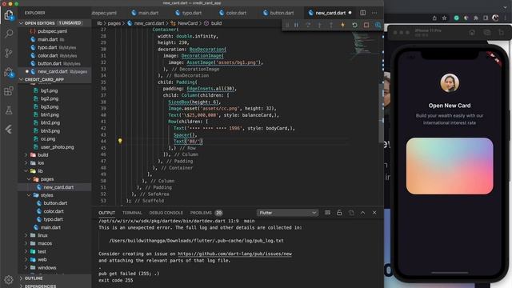Open button.dart under styles folder

[55, 203]
